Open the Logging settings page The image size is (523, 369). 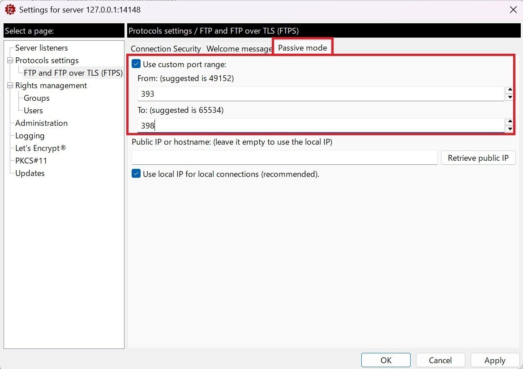30,135
